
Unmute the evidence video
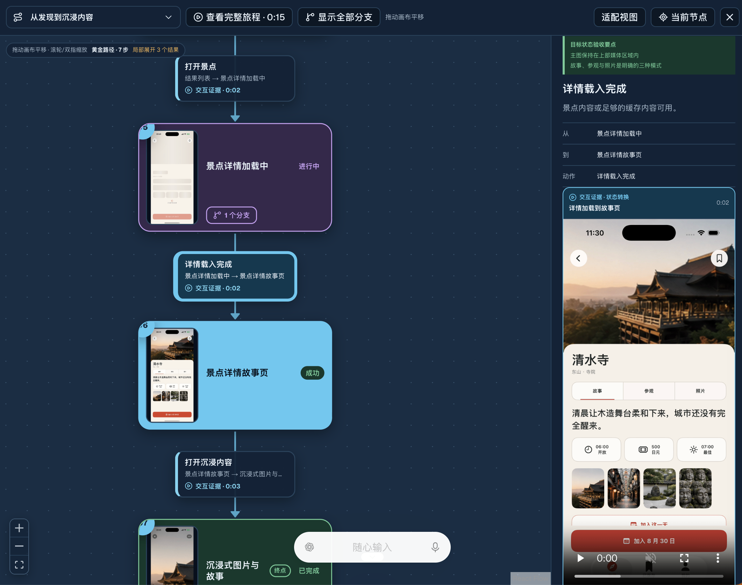pos(650,558)
